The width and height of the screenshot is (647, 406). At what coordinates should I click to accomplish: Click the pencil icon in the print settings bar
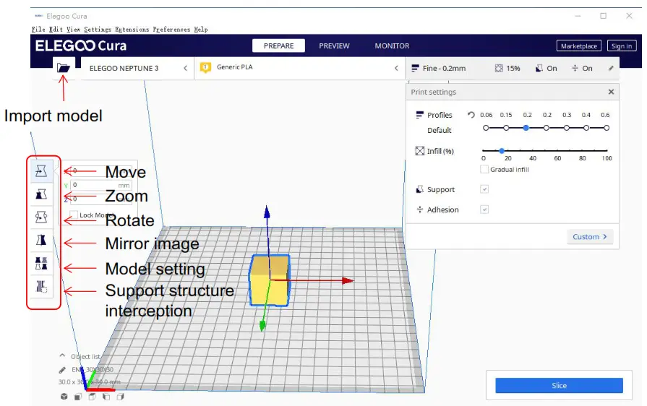tap(611, 68)
